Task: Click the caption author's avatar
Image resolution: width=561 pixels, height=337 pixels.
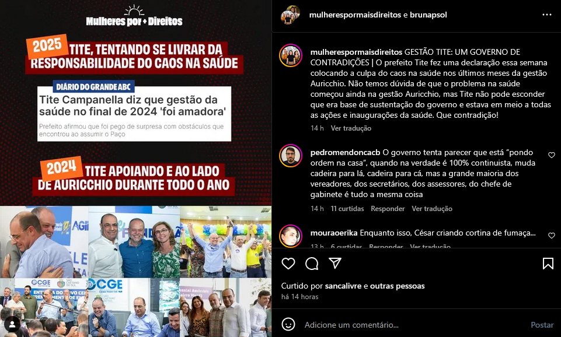Action: click(x=291, y=55)
